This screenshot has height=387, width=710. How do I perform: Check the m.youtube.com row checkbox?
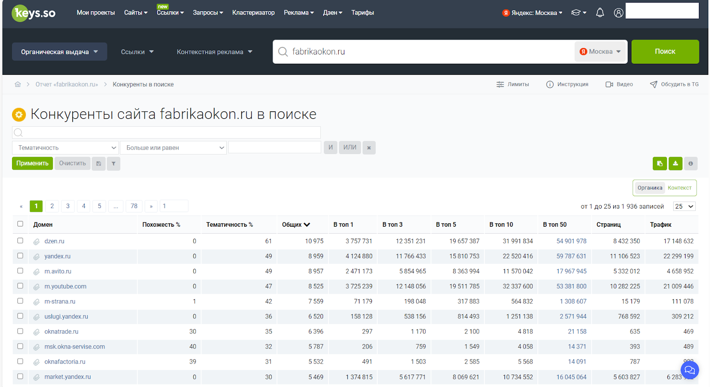click(x=20, y=286)
